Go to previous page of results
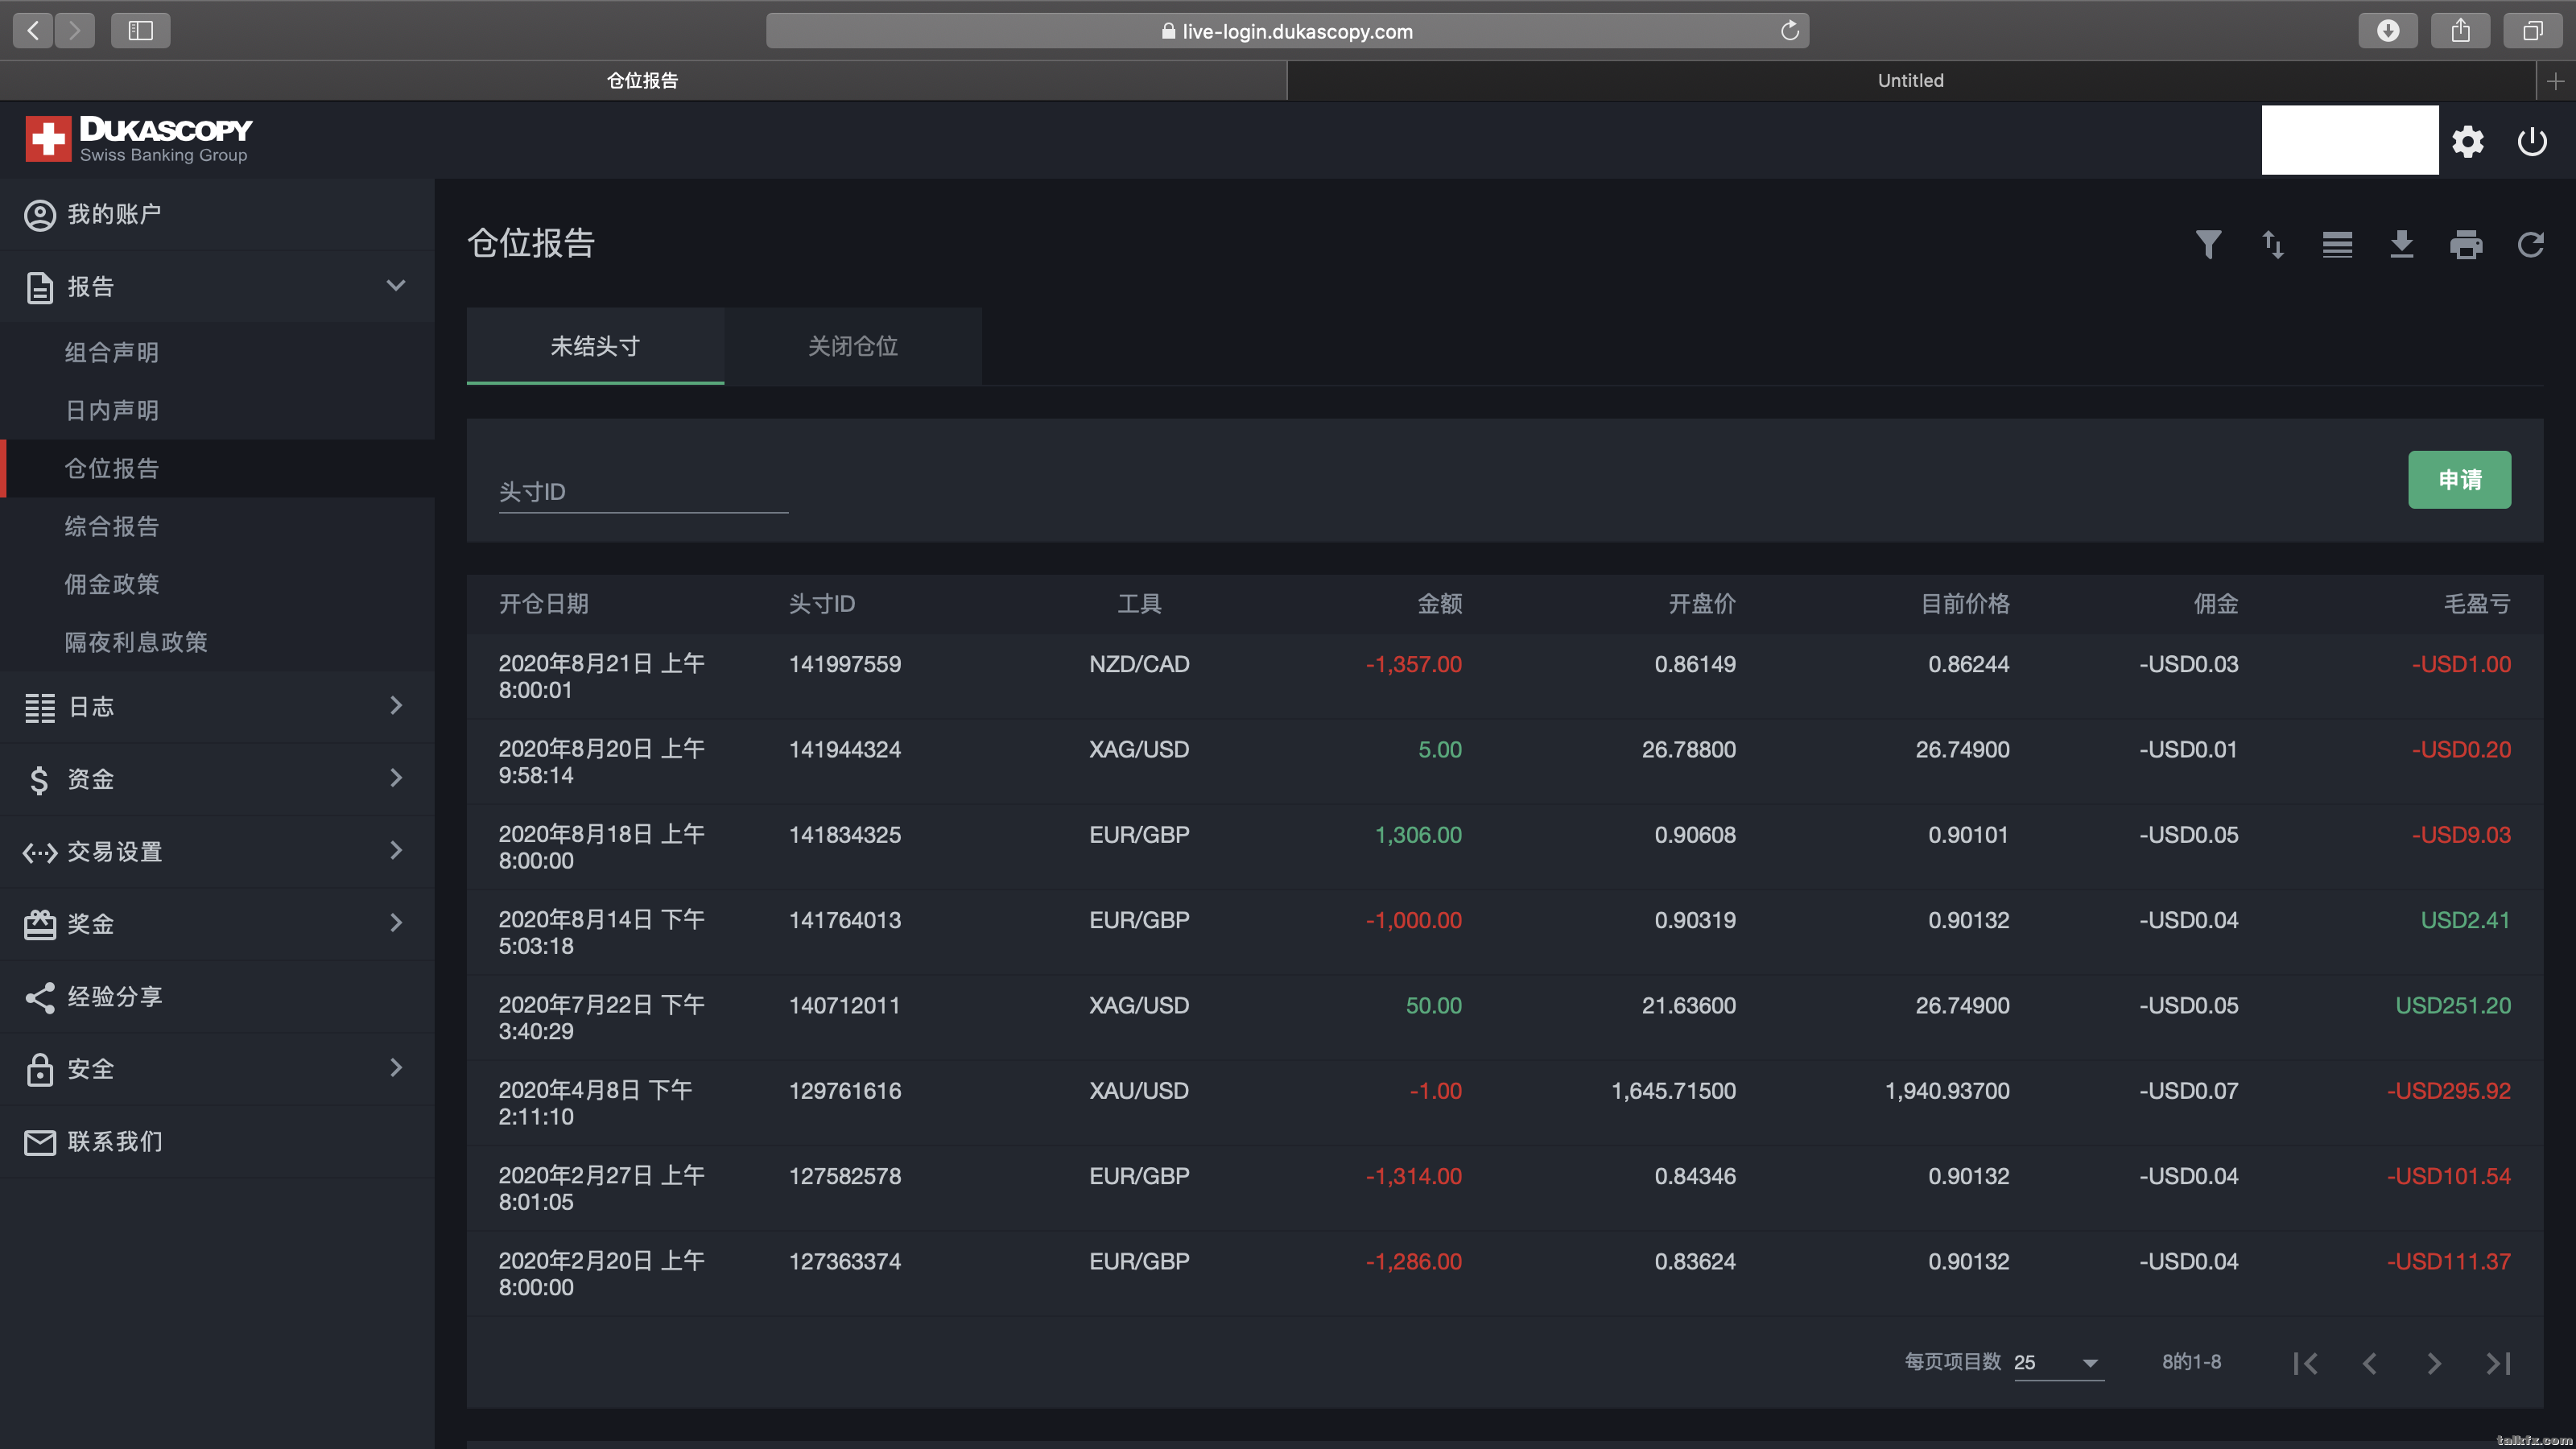The width and height of the screenshot is (2576, 1449). [2369, 1363]
